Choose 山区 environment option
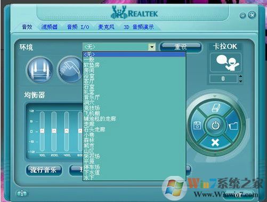The width and height of the screenshot is (267, 202). [x=134, y=151]
